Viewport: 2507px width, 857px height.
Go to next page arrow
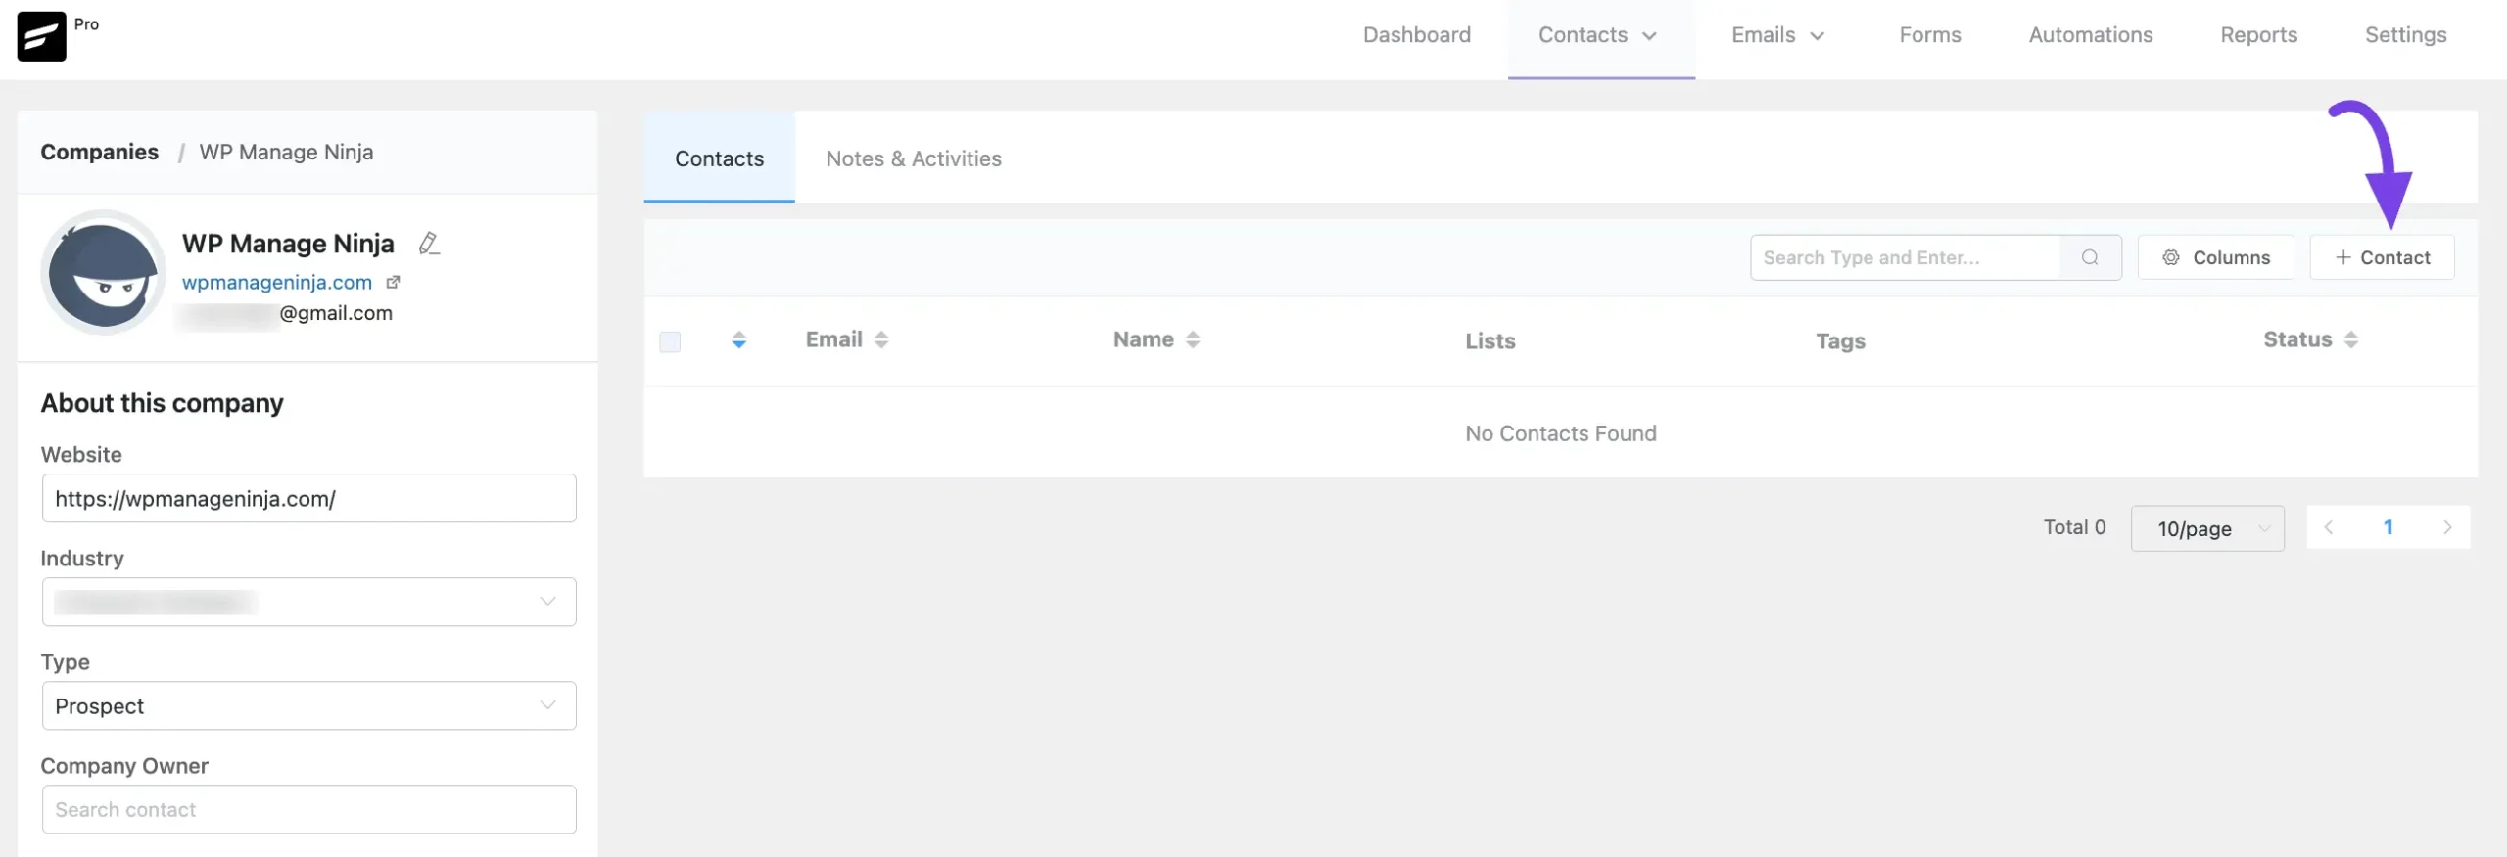(2447, 527)
